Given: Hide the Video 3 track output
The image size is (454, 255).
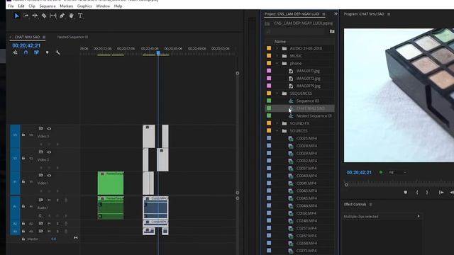Looking at the screenshot, I should [x=49, y=129].
